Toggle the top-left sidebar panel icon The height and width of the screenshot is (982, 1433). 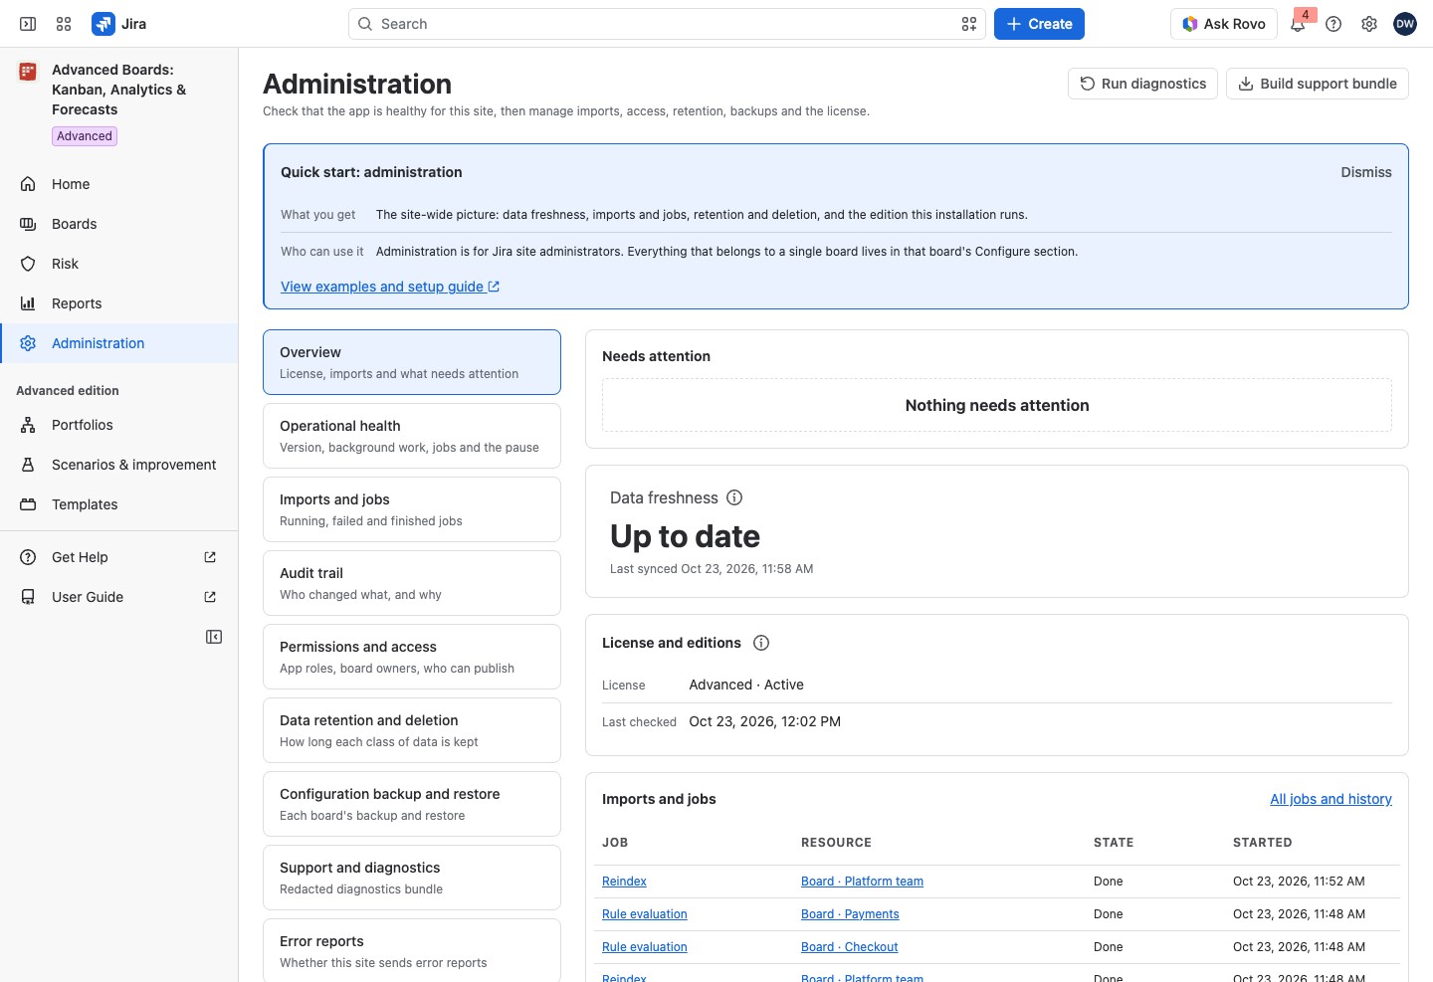(28, 24)
